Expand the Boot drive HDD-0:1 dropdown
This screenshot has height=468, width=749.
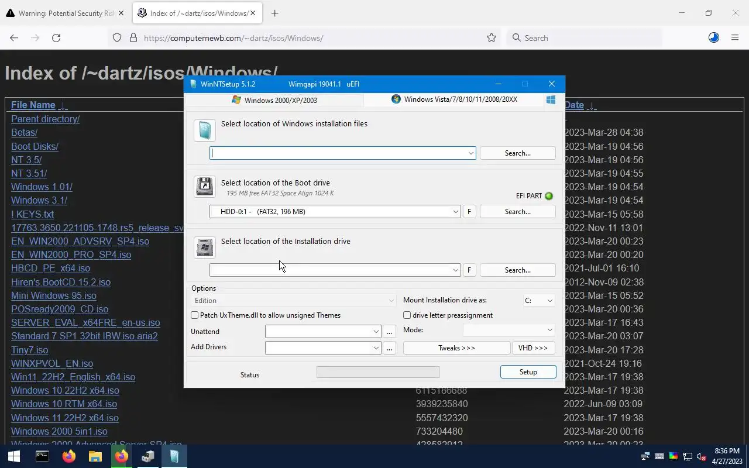pos(455,212)
